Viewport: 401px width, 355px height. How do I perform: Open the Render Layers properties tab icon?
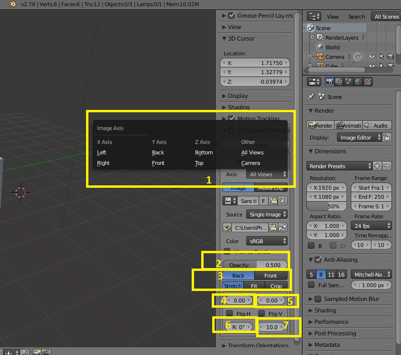tap(339, 82)
